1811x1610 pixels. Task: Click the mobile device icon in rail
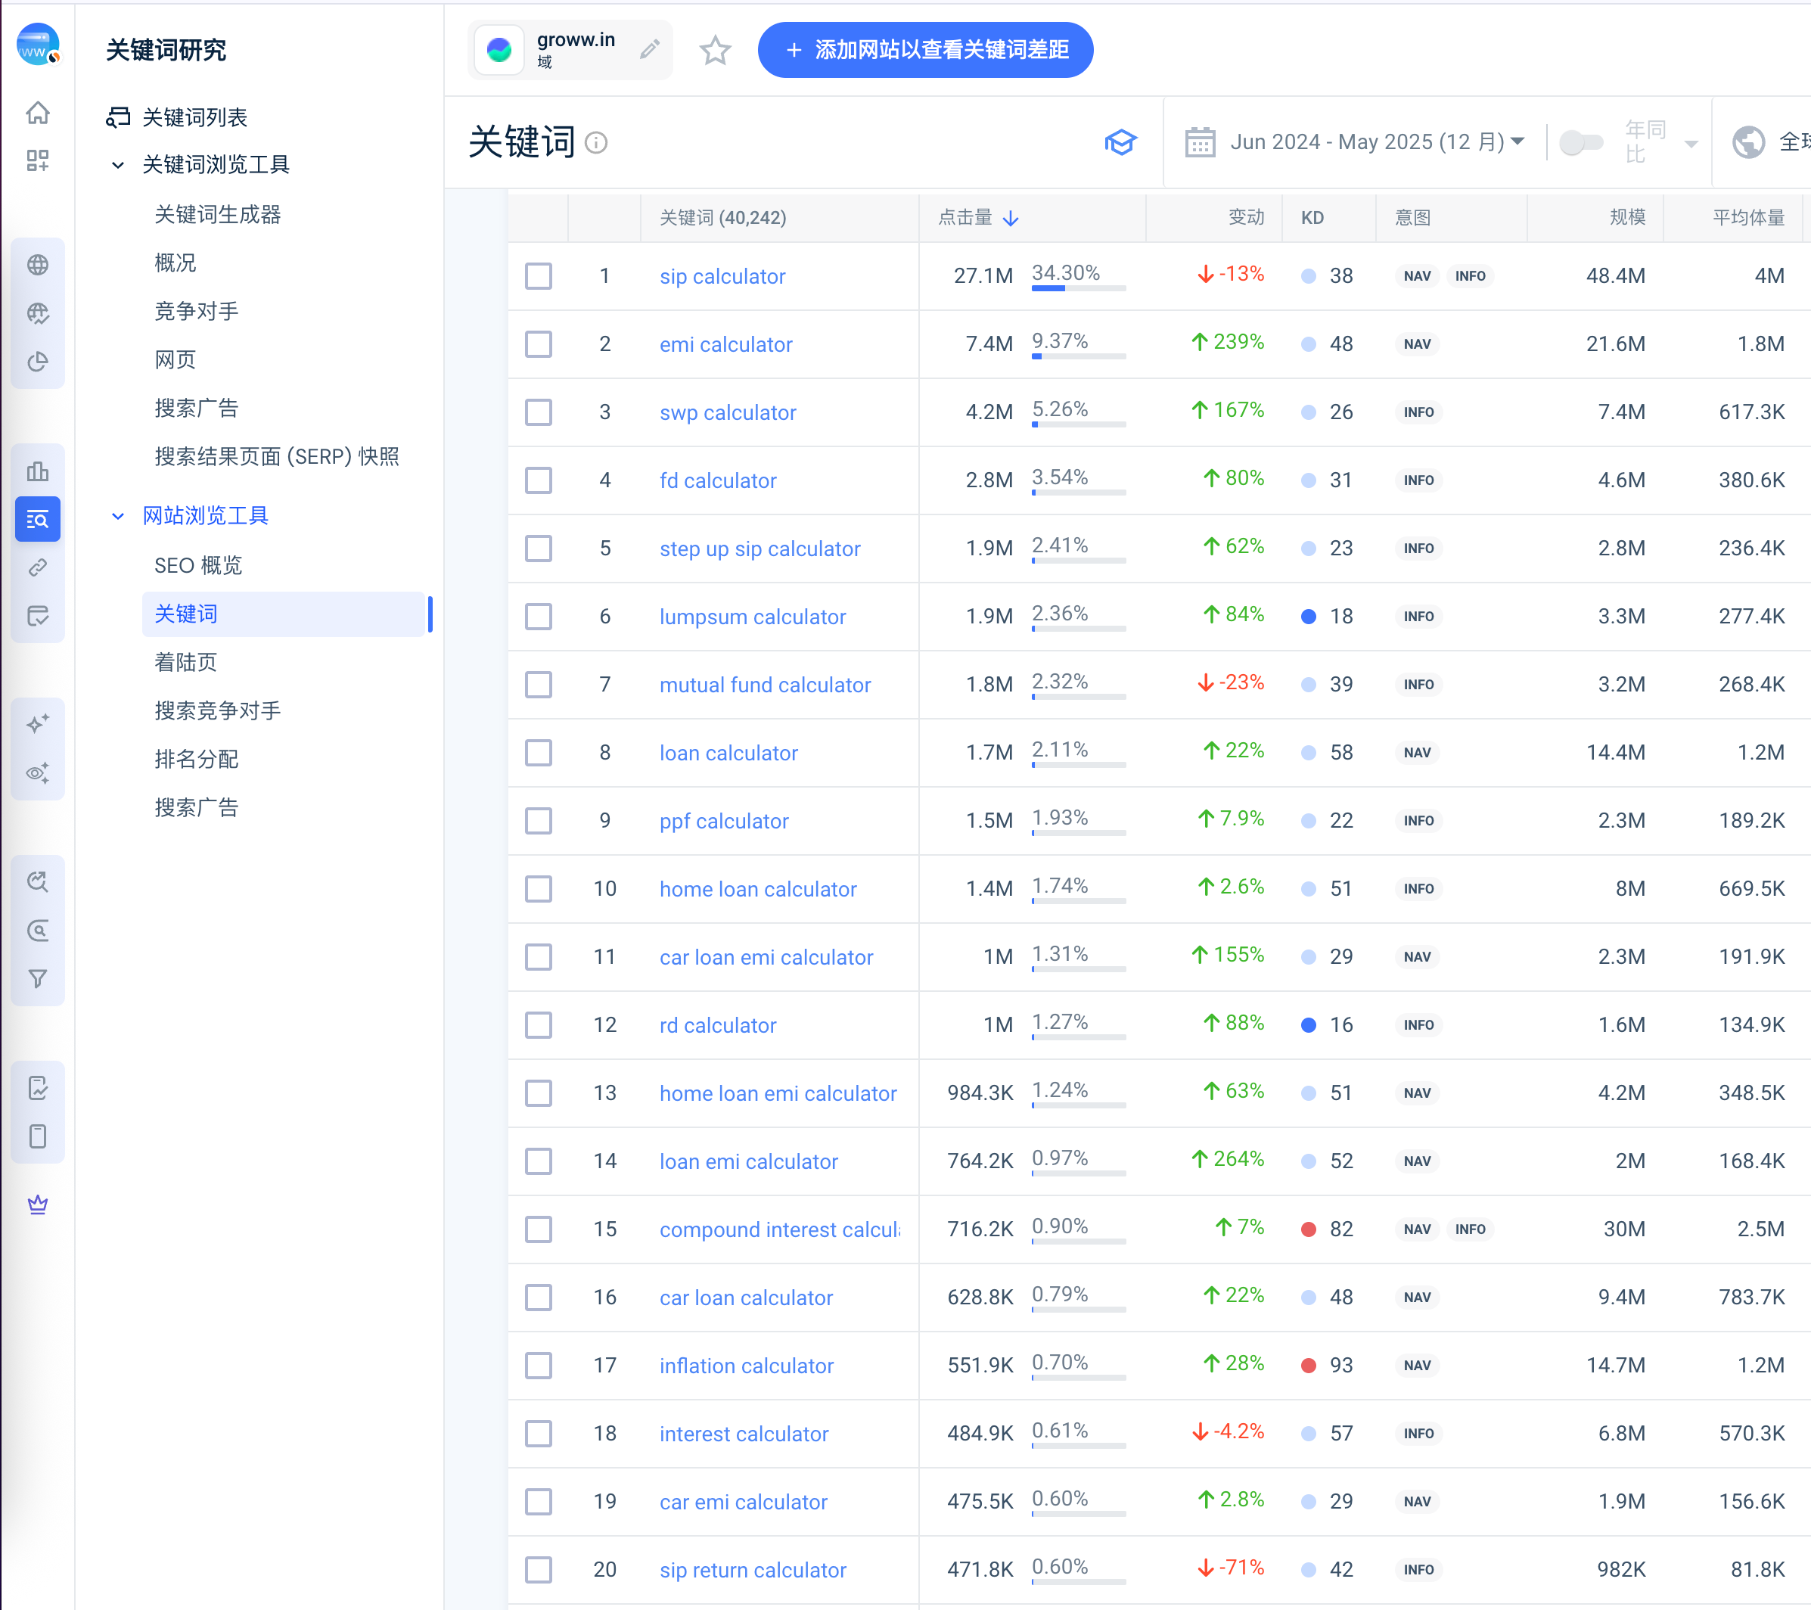(37, 1136)
